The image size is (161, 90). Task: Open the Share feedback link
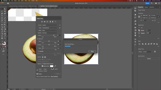point(54,76)
